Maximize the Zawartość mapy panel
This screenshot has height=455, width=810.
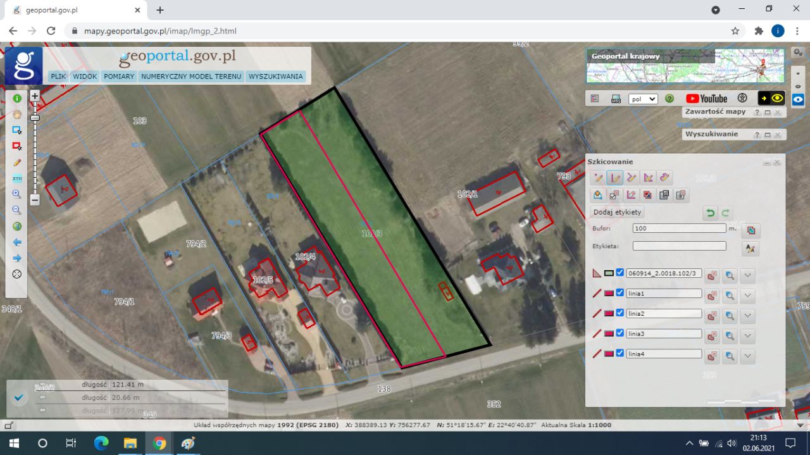(x=768, y=112)
